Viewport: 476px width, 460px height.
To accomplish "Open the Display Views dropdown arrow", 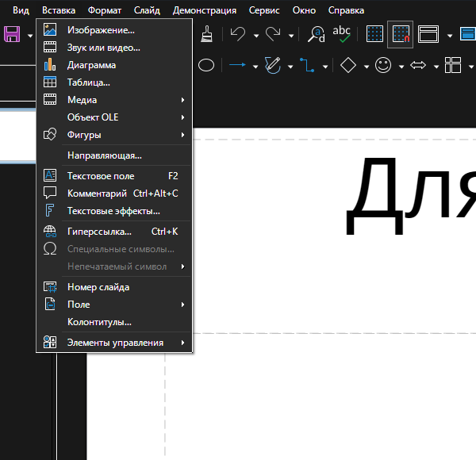I will 450,36.
